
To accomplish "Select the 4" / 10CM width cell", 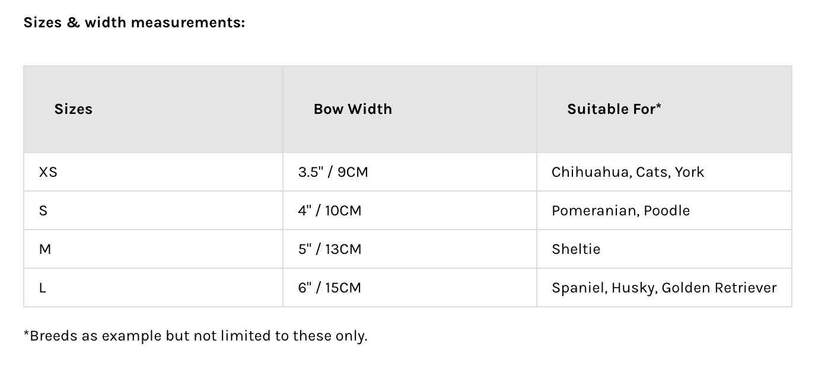I will [330, 211].
